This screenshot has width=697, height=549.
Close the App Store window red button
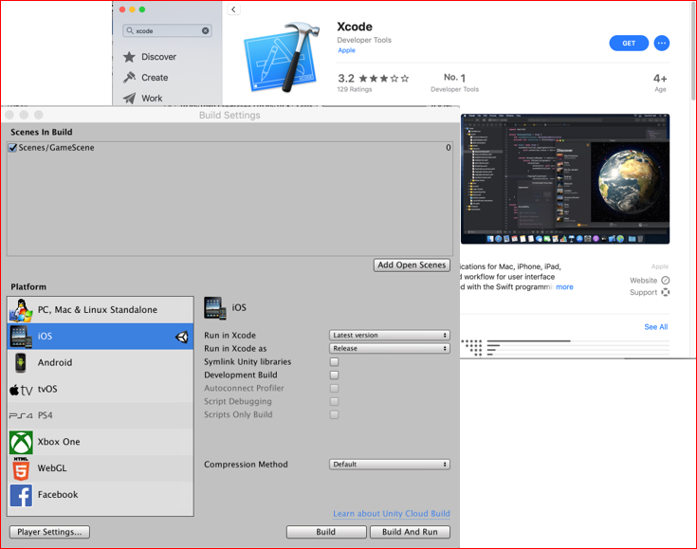(122, 9)
